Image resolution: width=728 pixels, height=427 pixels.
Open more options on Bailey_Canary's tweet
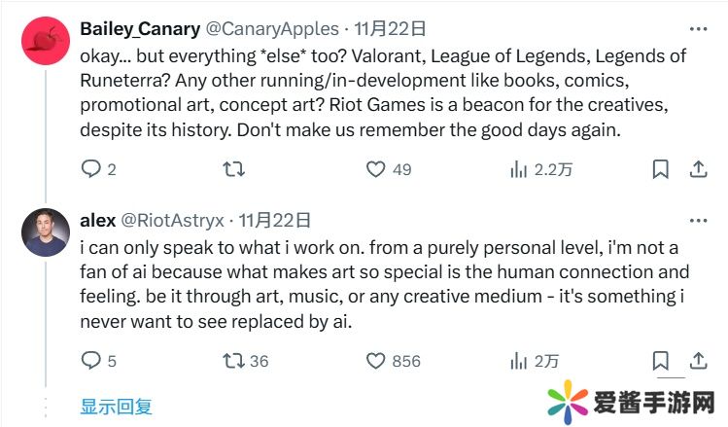(698, 28)
